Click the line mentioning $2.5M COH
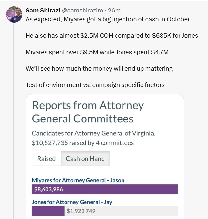 pos(111,35)
